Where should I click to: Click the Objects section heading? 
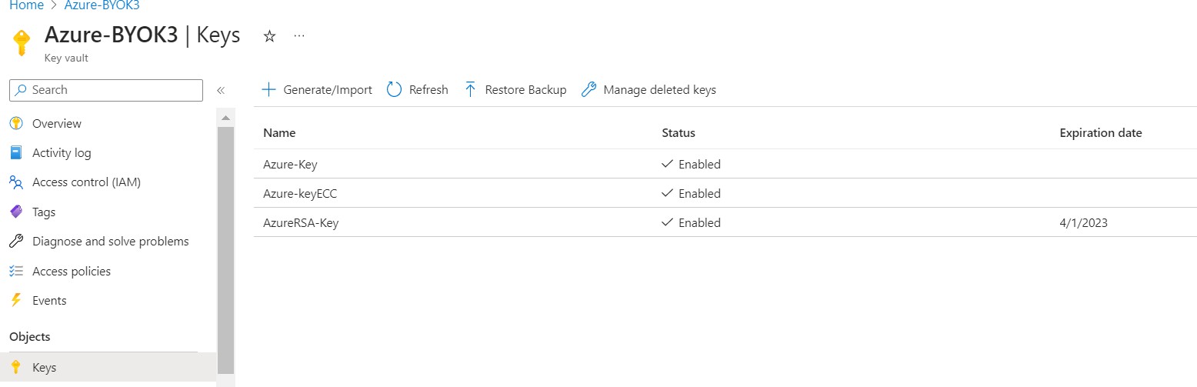30,337
